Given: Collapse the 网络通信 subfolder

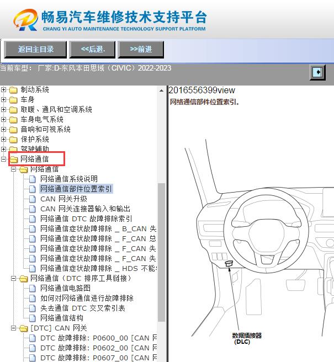Looking at the screenshot, I should [x=13, y=169].
